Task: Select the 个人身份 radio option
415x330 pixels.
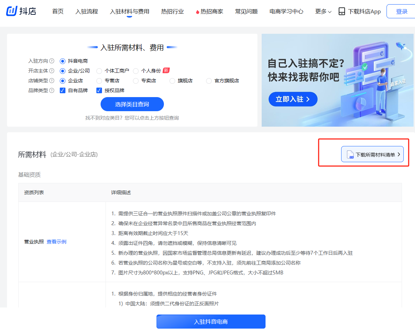Action: pos(135,71)
